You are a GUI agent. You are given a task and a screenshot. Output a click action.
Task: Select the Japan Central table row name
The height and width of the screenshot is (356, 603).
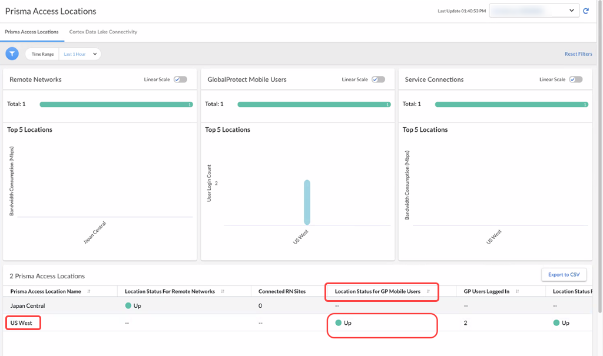point(28,306)
